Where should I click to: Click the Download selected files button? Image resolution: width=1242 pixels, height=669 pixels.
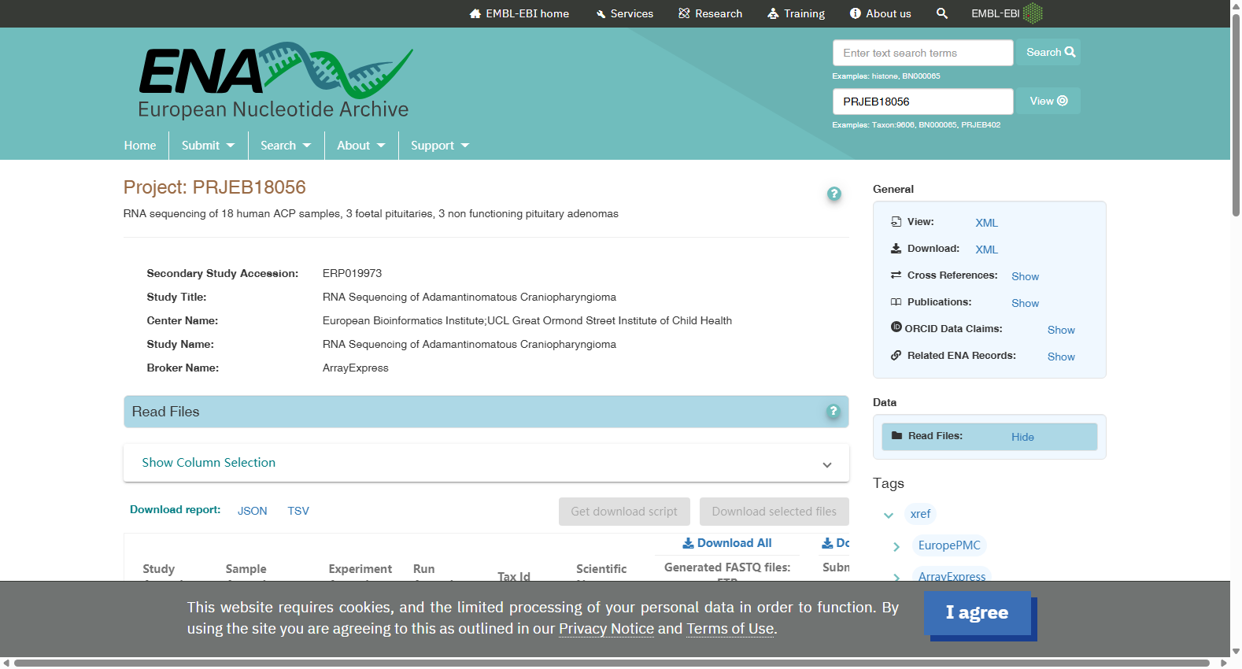(774, 512)
